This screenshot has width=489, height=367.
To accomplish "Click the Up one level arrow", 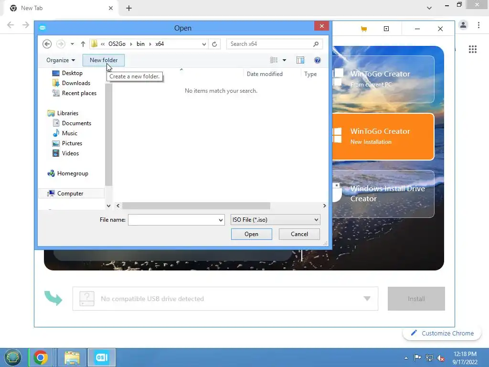I will [83, 44].
